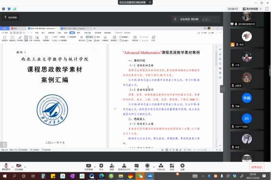Click the Windows Start button
Image resolution: width=271 pixels, height=180 pixels.
pos(5,176)
